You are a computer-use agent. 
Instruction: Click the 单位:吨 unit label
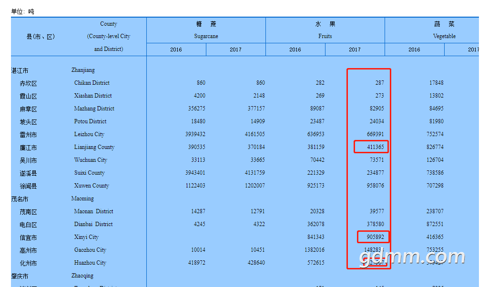pyautogui.click(x=22, y=11)
